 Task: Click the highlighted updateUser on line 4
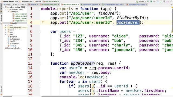coord(128,23)
